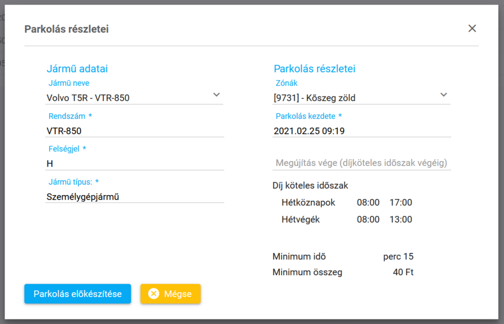Click the Díj köteles időszak label
This screenshot has width=504, height=324.
coord(310,186)
